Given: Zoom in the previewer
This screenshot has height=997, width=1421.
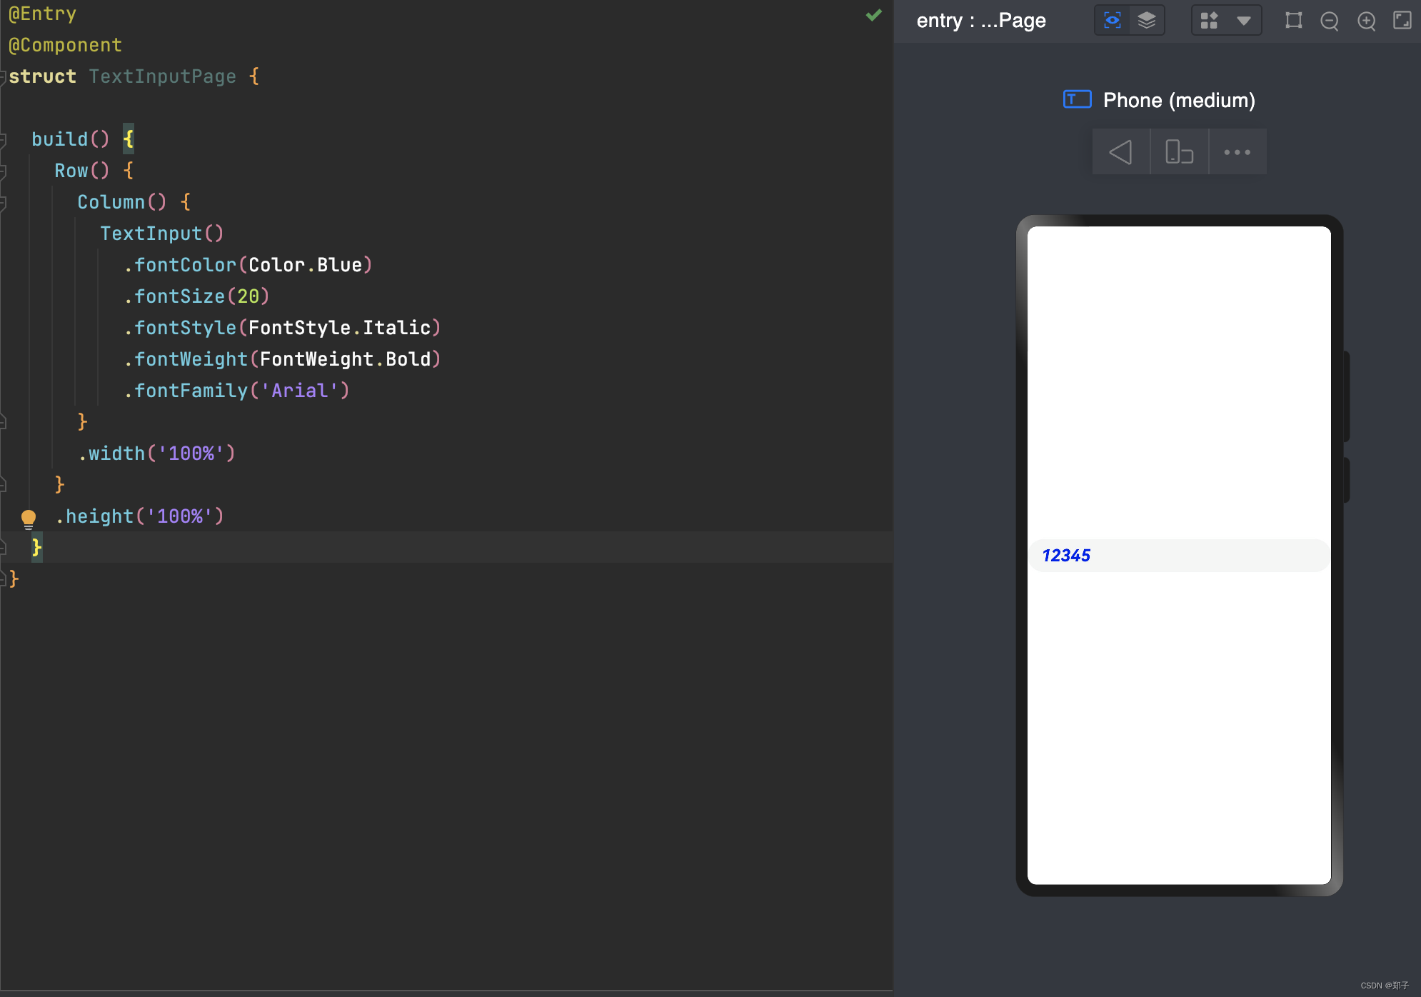Looking at the screenshot, I should point(1366,21).
